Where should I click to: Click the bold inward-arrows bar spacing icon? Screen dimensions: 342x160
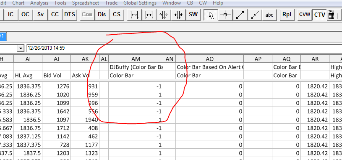click(x=178, y=15)
